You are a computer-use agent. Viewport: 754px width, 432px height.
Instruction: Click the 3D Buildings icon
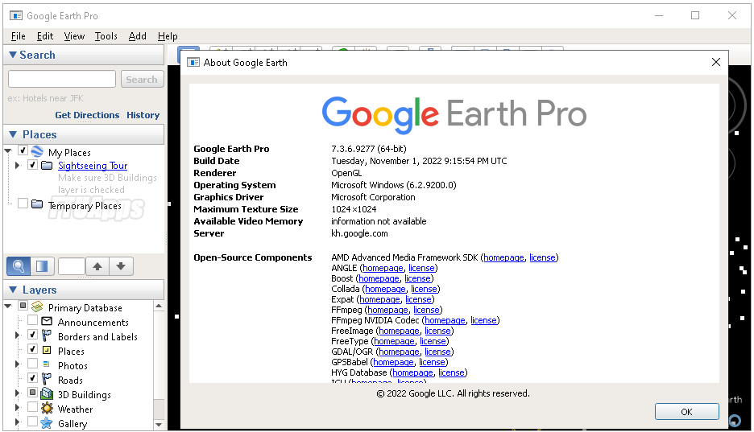pyautogui.click(x=47, y=393)
